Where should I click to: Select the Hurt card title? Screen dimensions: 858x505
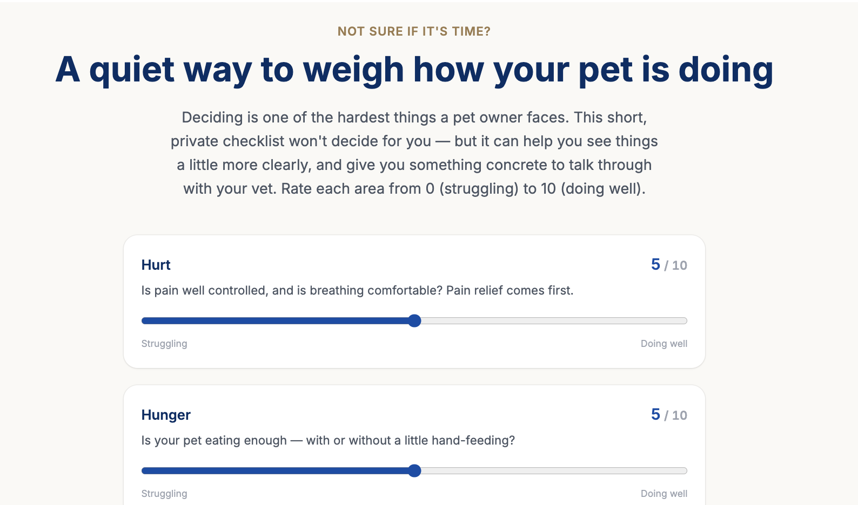click(156, 265)
